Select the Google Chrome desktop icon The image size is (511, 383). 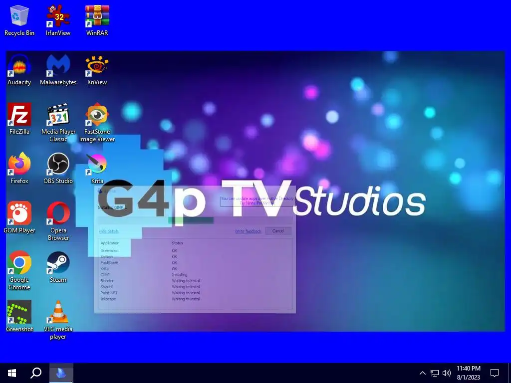tap(19, 271)
